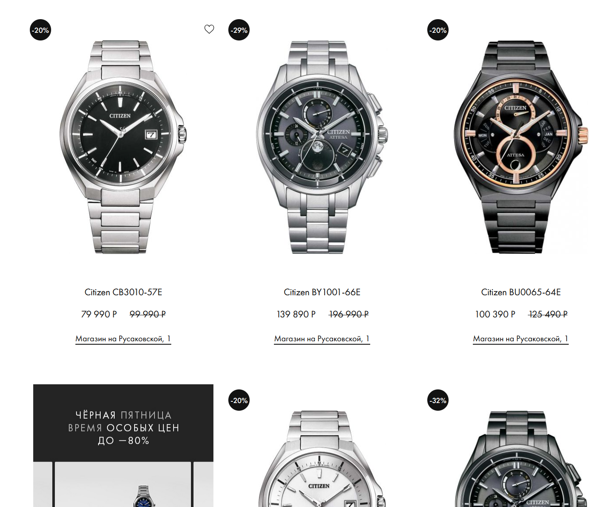Image resolution: width=593 pixels, height=507 pixels.
Task: View the white-dial Citizen watch image
Action: (322, 459)
